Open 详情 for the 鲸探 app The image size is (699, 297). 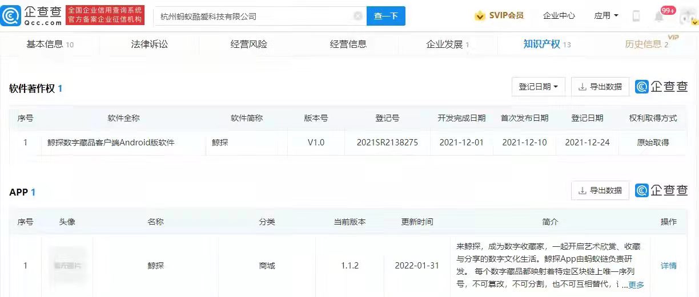(x=669, y=266)
